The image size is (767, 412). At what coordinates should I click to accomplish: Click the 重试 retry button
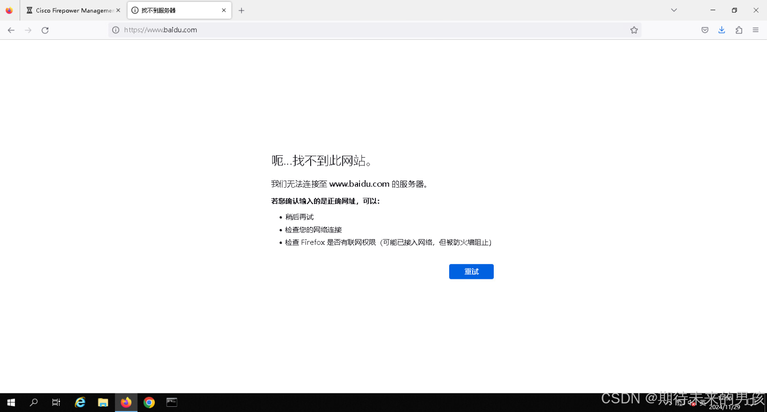[x=471, y=272]
